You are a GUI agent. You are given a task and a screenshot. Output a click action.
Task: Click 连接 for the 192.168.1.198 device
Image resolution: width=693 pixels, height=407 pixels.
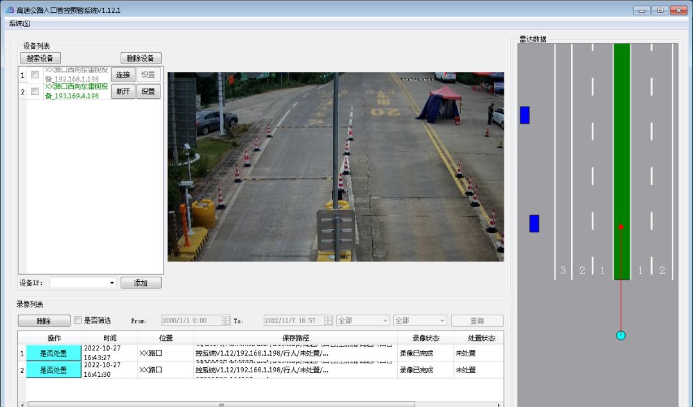(x=123, y=74)
